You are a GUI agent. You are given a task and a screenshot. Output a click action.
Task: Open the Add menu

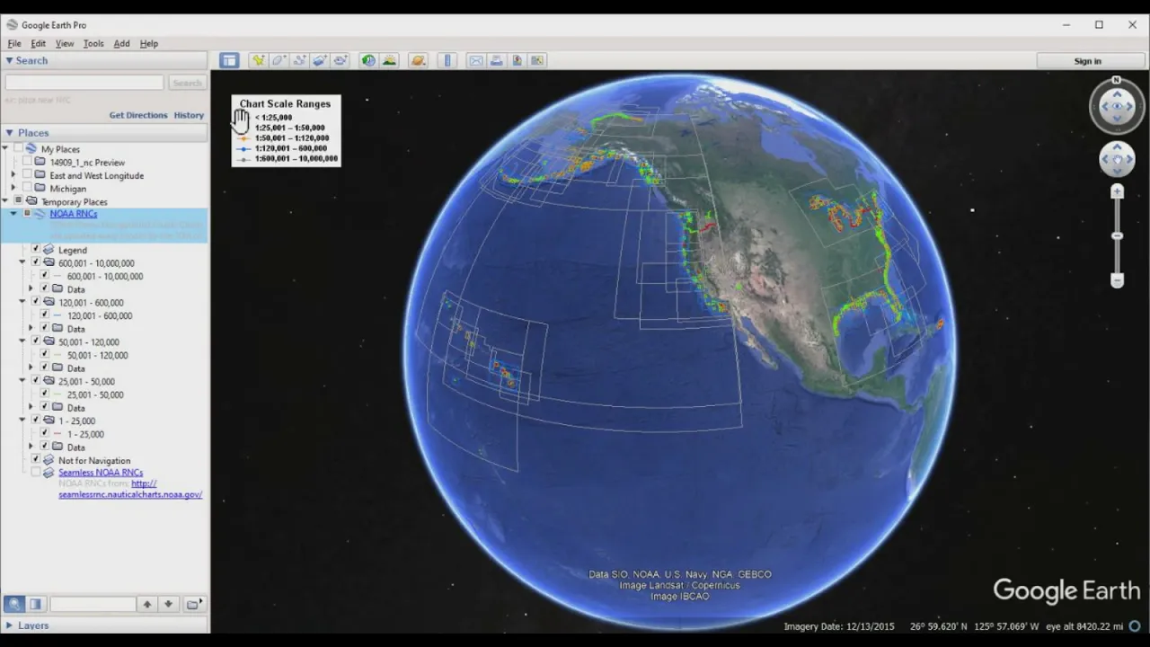point(122,43)
